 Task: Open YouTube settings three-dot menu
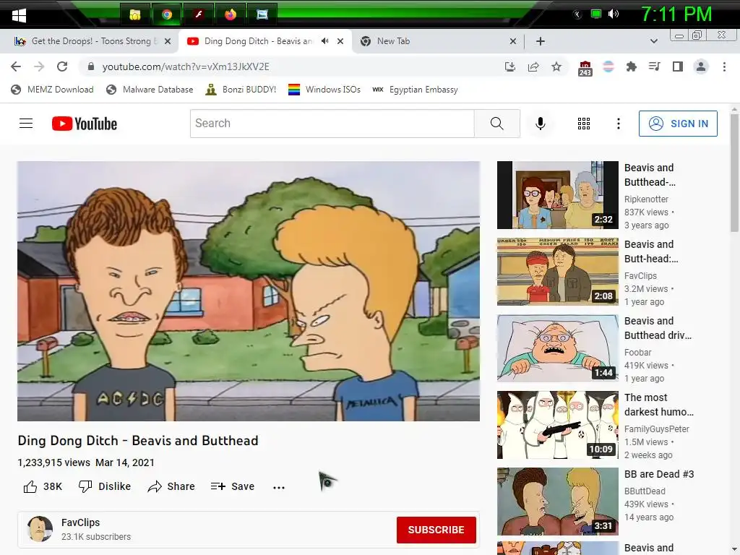point(619,124)
